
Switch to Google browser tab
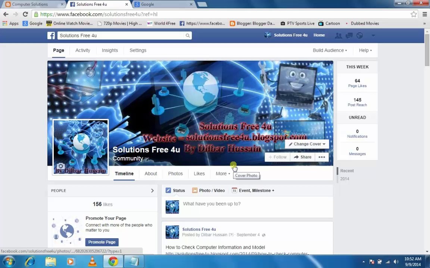tap(163, 4)
